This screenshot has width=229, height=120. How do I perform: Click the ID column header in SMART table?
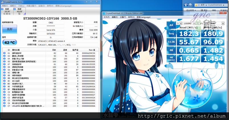(x=9, y=50)
